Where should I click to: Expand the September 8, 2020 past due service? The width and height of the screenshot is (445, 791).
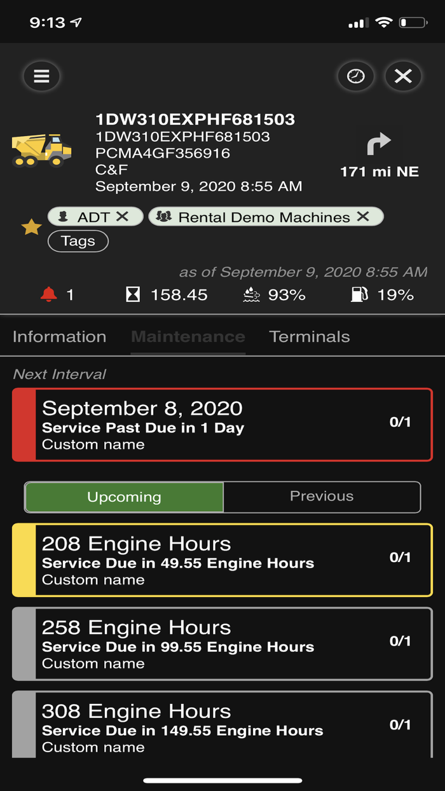click(x=222, y=424)
